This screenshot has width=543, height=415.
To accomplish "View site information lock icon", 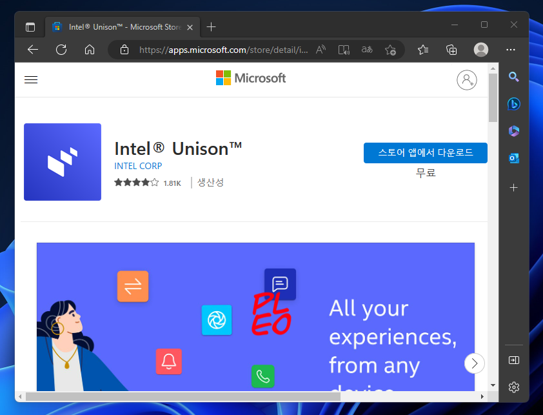I will click(x=124, y=50).
